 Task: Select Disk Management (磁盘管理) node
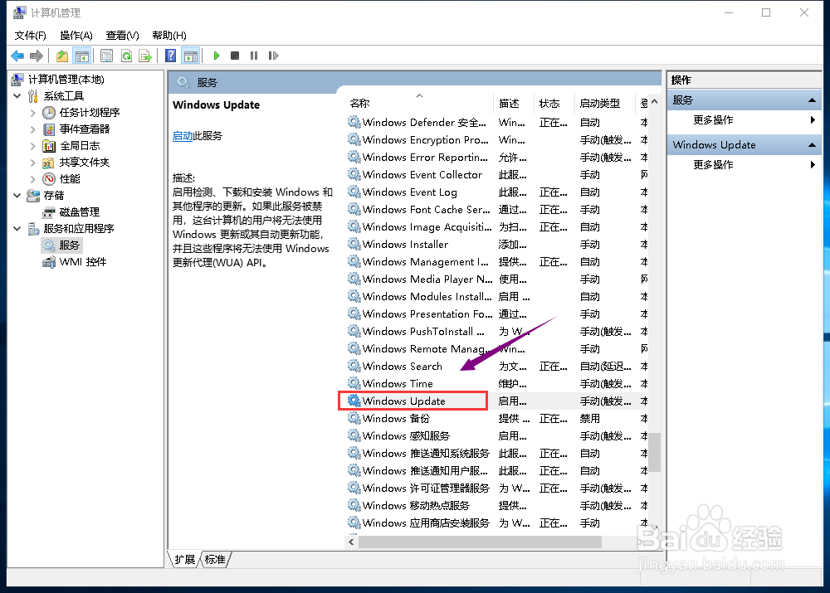click(80, 212)
